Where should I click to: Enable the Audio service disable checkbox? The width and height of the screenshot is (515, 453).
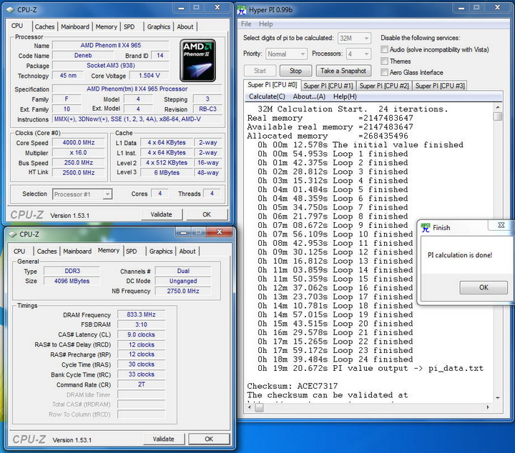tap(384, 49)
